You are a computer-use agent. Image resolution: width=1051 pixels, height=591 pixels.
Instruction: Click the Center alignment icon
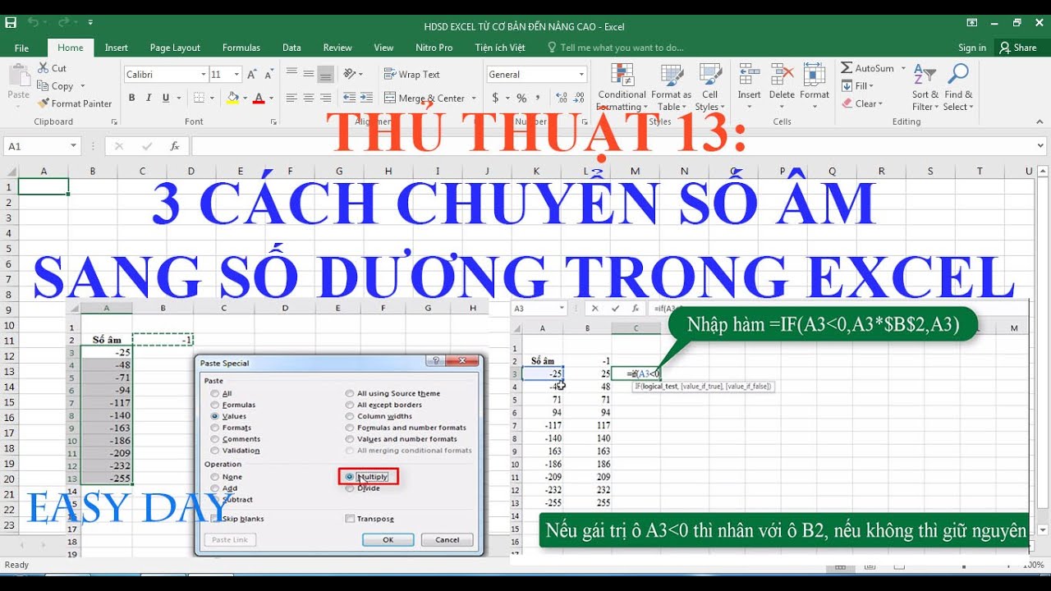tap(309, 98)
